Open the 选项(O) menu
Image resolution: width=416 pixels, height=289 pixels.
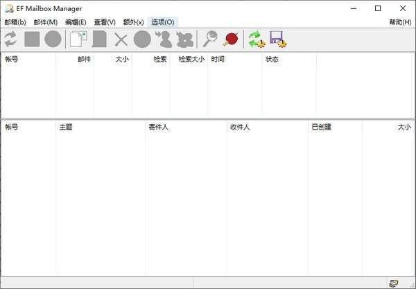(x=163, y=22)
